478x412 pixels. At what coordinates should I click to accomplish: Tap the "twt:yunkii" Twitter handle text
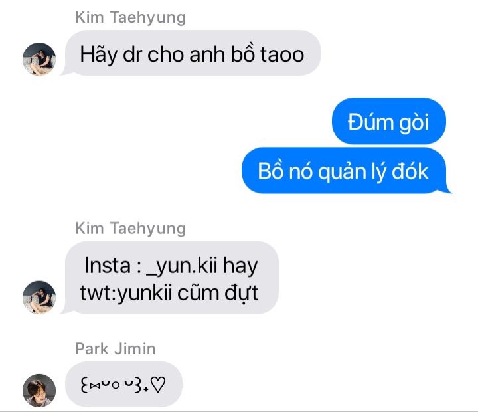pyautogui.click(x=126, y=294)
